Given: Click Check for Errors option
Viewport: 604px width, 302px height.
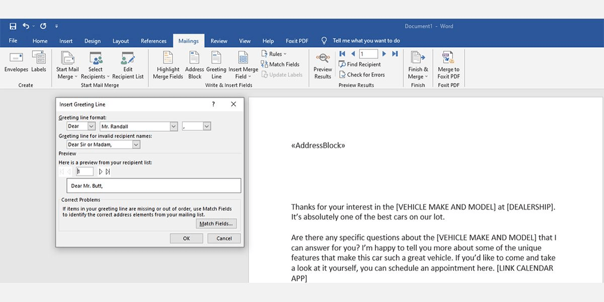Looking at the screenshot, I should tap(362, 74).
